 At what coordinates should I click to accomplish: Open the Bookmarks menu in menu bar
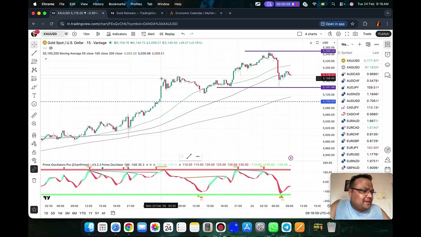coord(117,4)
